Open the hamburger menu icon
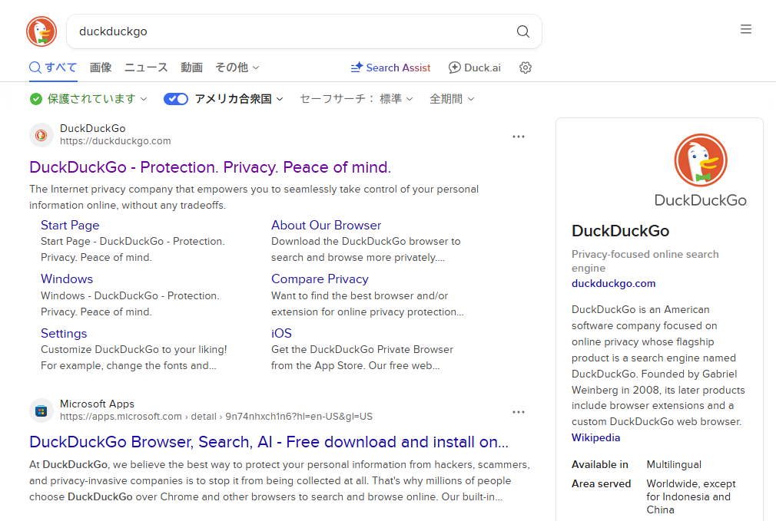Viewport: 776px width, 521px height. 745,29
